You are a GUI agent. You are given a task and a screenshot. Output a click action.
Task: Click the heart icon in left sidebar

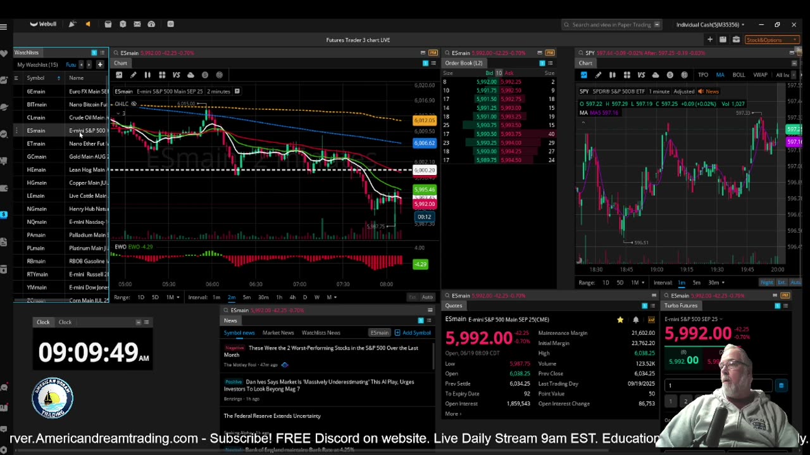[4, 53]
